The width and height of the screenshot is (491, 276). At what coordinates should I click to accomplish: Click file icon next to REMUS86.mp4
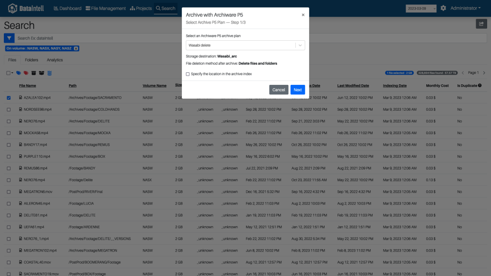tap(20, 168)
